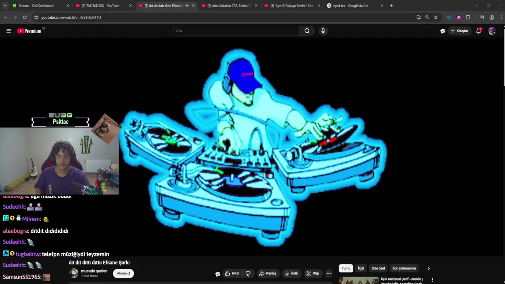Switch to İşte O Palyaço Benim tab

pyautogui.click(x=292, y=6)
